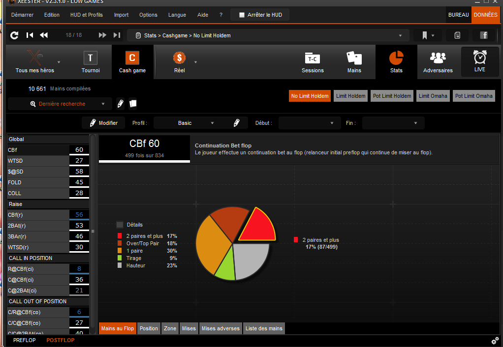Image resolution: width=503 pixels, height=347 pixels.
Task: Jump to first record icon
Action: [30, 35]
